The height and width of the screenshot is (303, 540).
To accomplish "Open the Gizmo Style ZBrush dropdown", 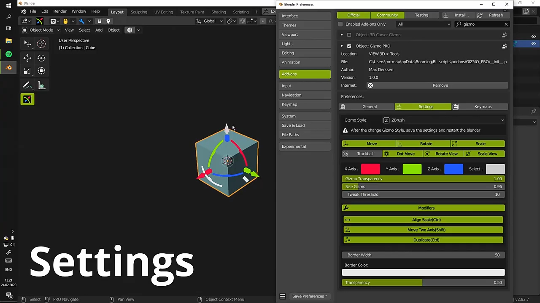I will (x=443, y=120).
